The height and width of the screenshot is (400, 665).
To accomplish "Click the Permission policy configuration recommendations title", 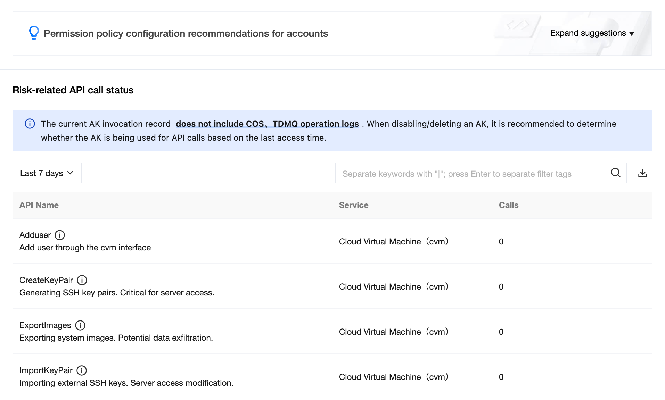I will point(186,33).
